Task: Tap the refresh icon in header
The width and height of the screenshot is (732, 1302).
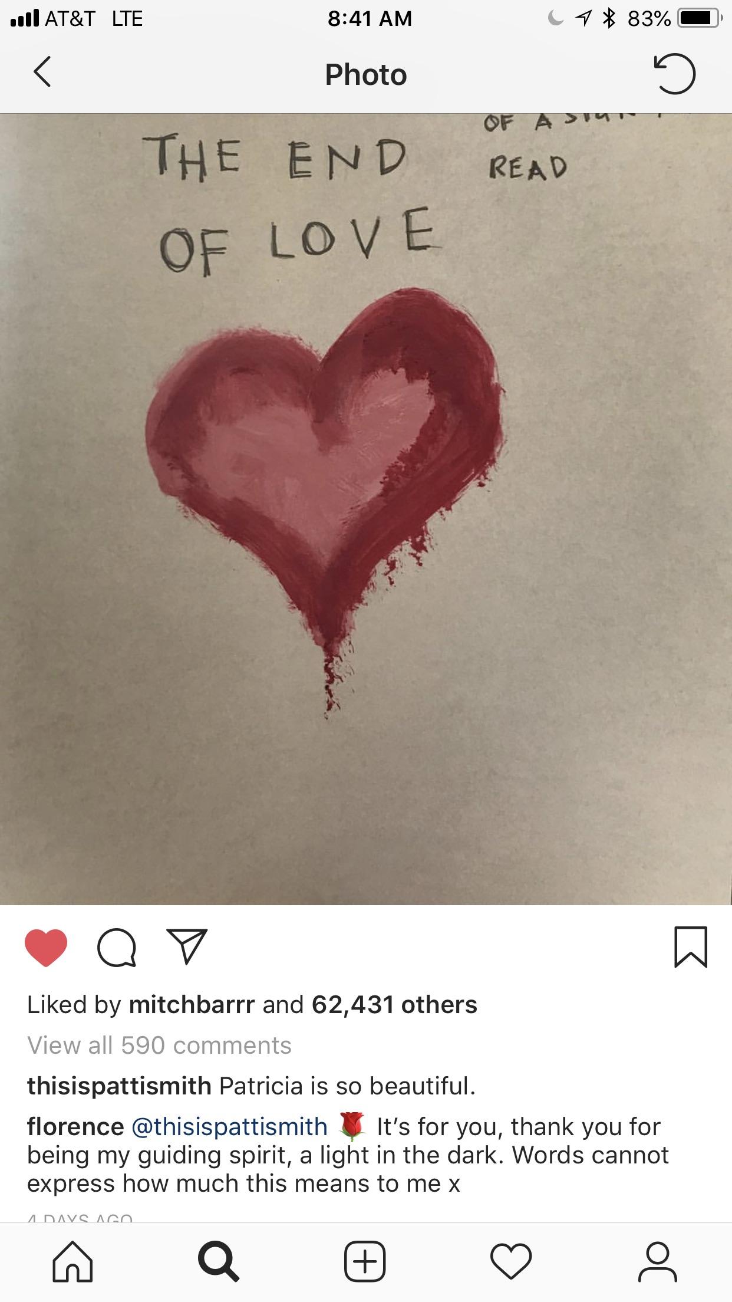Action: pos(674,74)
